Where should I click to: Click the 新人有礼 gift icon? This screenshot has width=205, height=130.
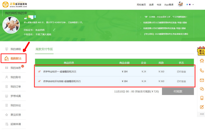(201, 51)
